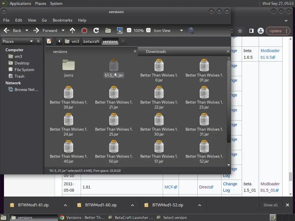295x221 pixels.
Task: Close the versions tab
Action: pyautogui.click(x=135, y=51)
